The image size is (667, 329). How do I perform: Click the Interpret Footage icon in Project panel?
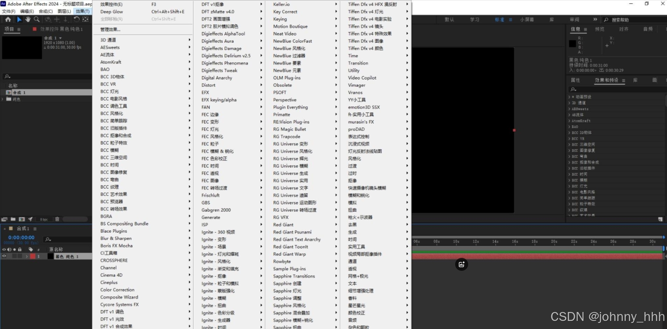point(4,219)
